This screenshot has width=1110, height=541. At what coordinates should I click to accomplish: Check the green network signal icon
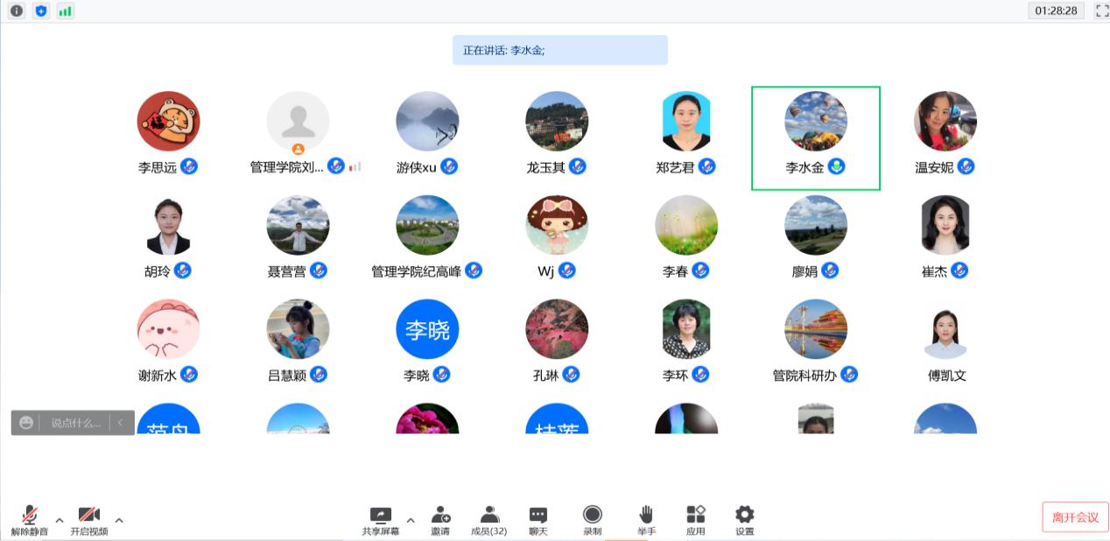tap(66, 11)
